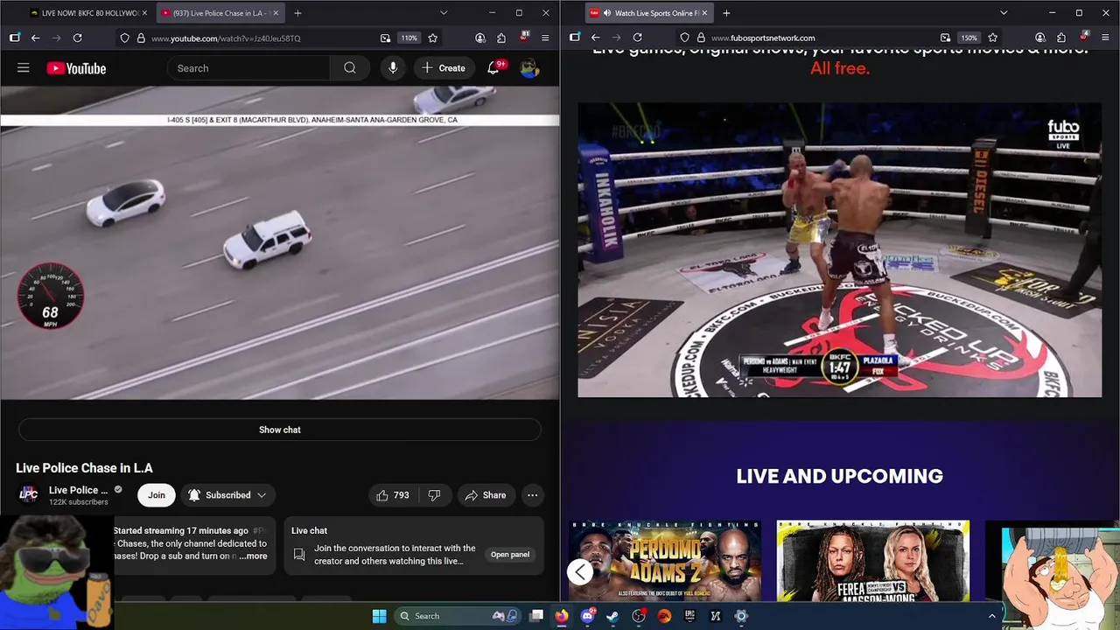
Task: Go back in the YouTube browser window
Action: (36, 38)
